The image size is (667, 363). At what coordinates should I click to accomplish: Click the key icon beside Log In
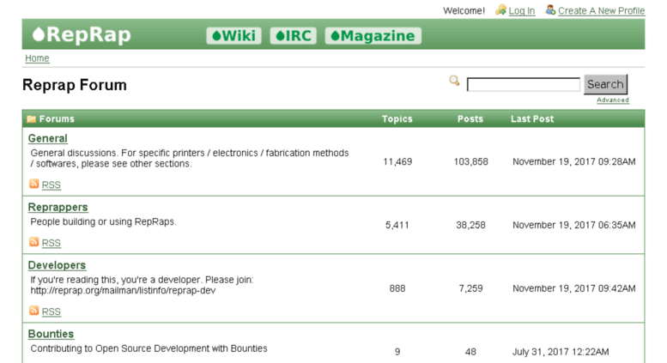point(501,9)
